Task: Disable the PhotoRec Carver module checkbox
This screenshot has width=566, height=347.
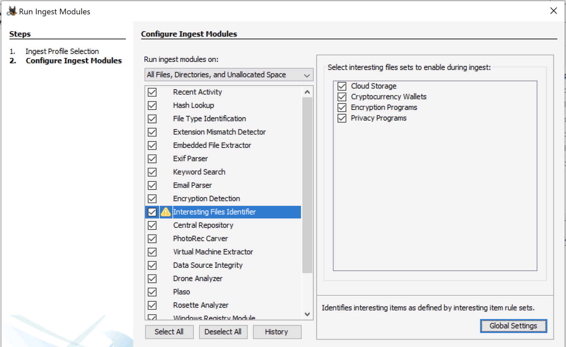Action: point(152,239)
